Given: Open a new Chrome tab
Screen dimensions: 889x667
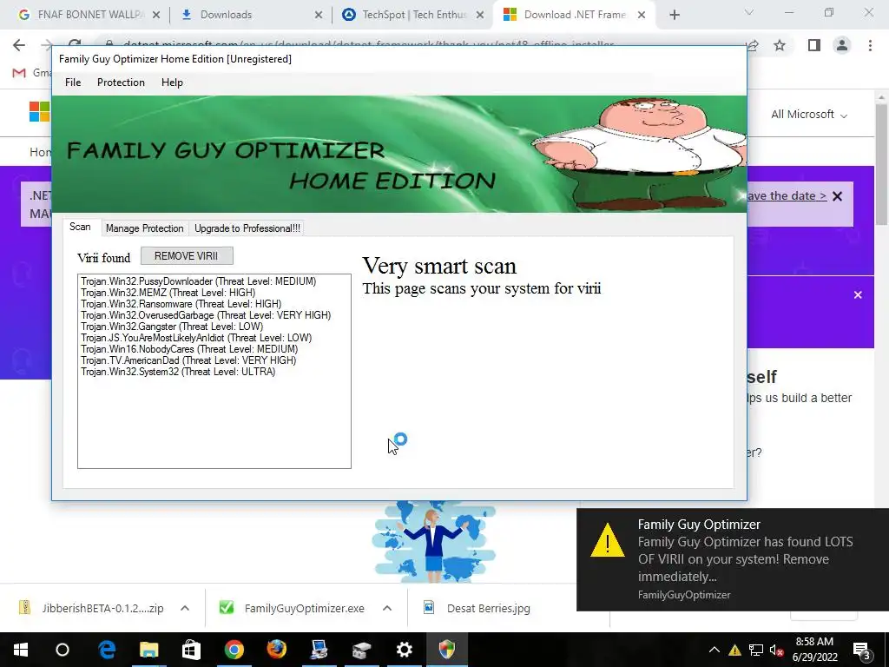Looking at the screenshot, I should (x=674, y=16).
